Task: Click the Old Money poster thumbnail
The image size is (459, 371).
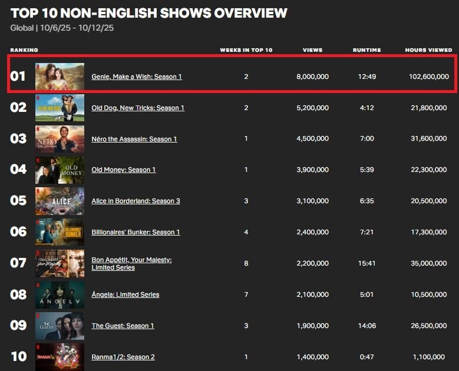Action: click(60, 170)
